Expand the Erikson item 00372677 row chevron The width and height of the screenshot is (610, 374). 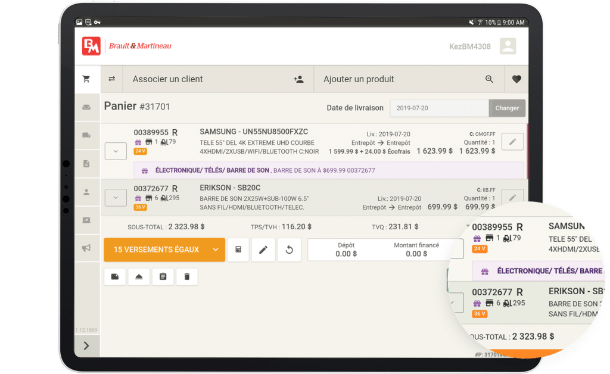click(x=116, y=198)
